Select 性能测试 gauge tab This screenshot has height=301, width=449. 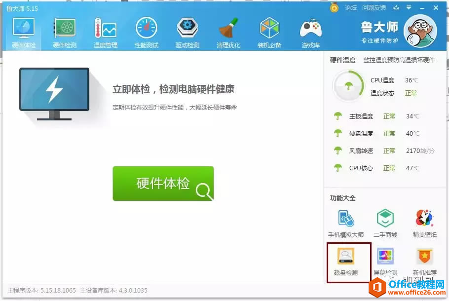pyautogui.click(x=147, y=33)
